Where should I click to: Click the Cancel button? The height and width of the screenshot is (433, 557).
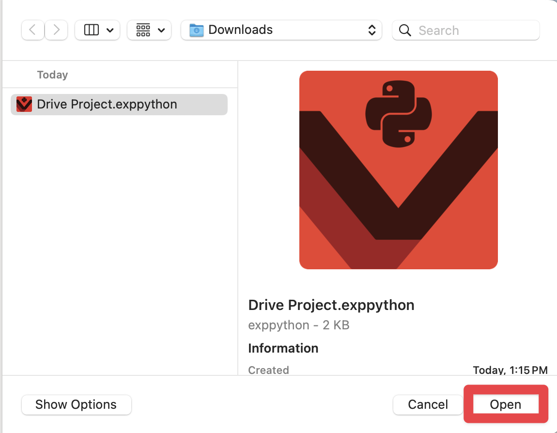click(428, 404)
